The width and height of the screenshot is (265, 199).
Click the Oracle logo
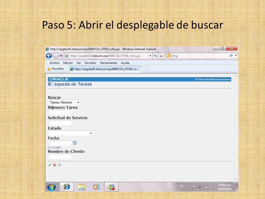click(x=59, y=79)
